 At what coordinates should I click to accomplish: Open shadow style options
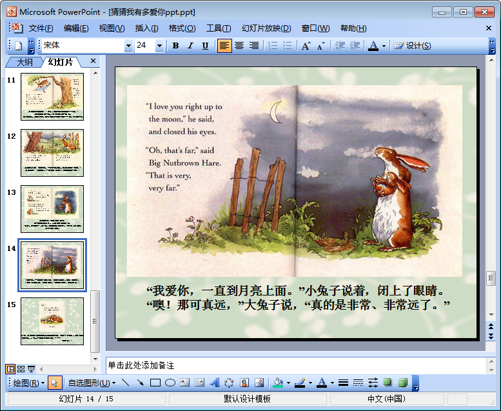click(388, 383)
